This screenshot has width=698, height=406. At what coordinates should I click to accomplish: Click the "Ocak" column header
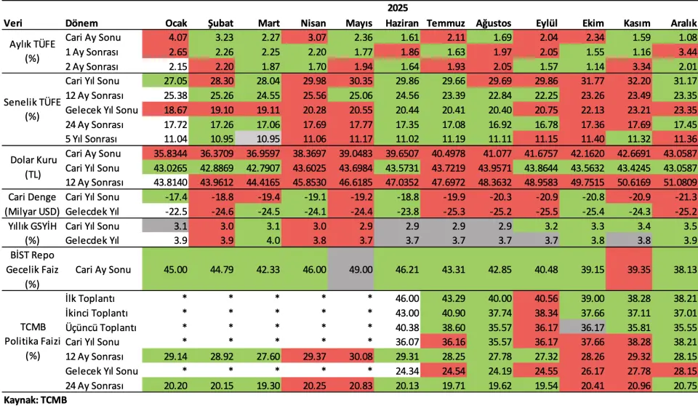[x=176, y=23]
